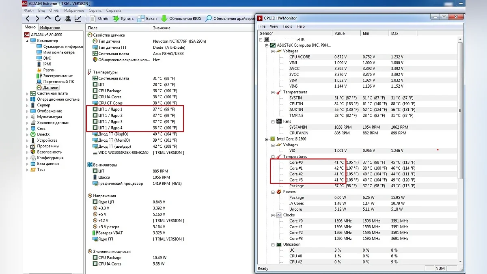Expand the Хранение данных node
The width and height of the screenshot is (487, 274).
click(x=28, y=123)
